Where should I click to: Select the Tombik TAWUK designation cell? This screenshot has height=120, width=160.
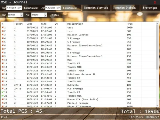(76, 71)
